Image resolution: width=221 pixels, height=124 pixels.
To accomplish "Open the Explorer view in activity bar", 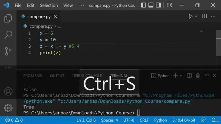I will (8, 18).
